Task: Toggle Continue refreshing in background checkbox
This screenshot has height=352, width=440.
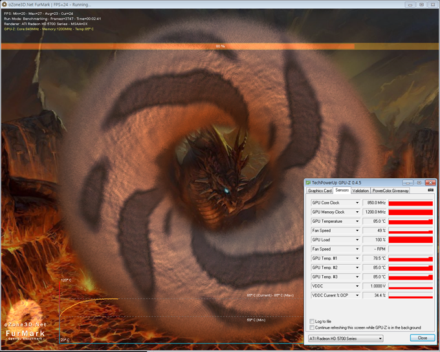Action: click(312, 327)
